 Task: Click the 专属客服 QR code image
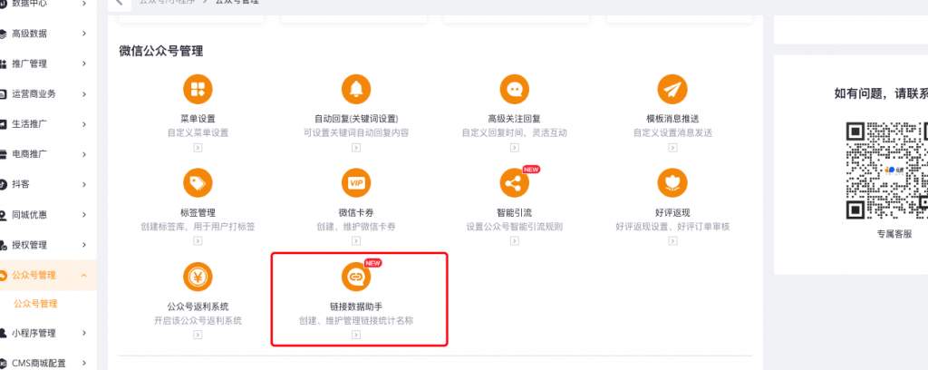[886, 171]
